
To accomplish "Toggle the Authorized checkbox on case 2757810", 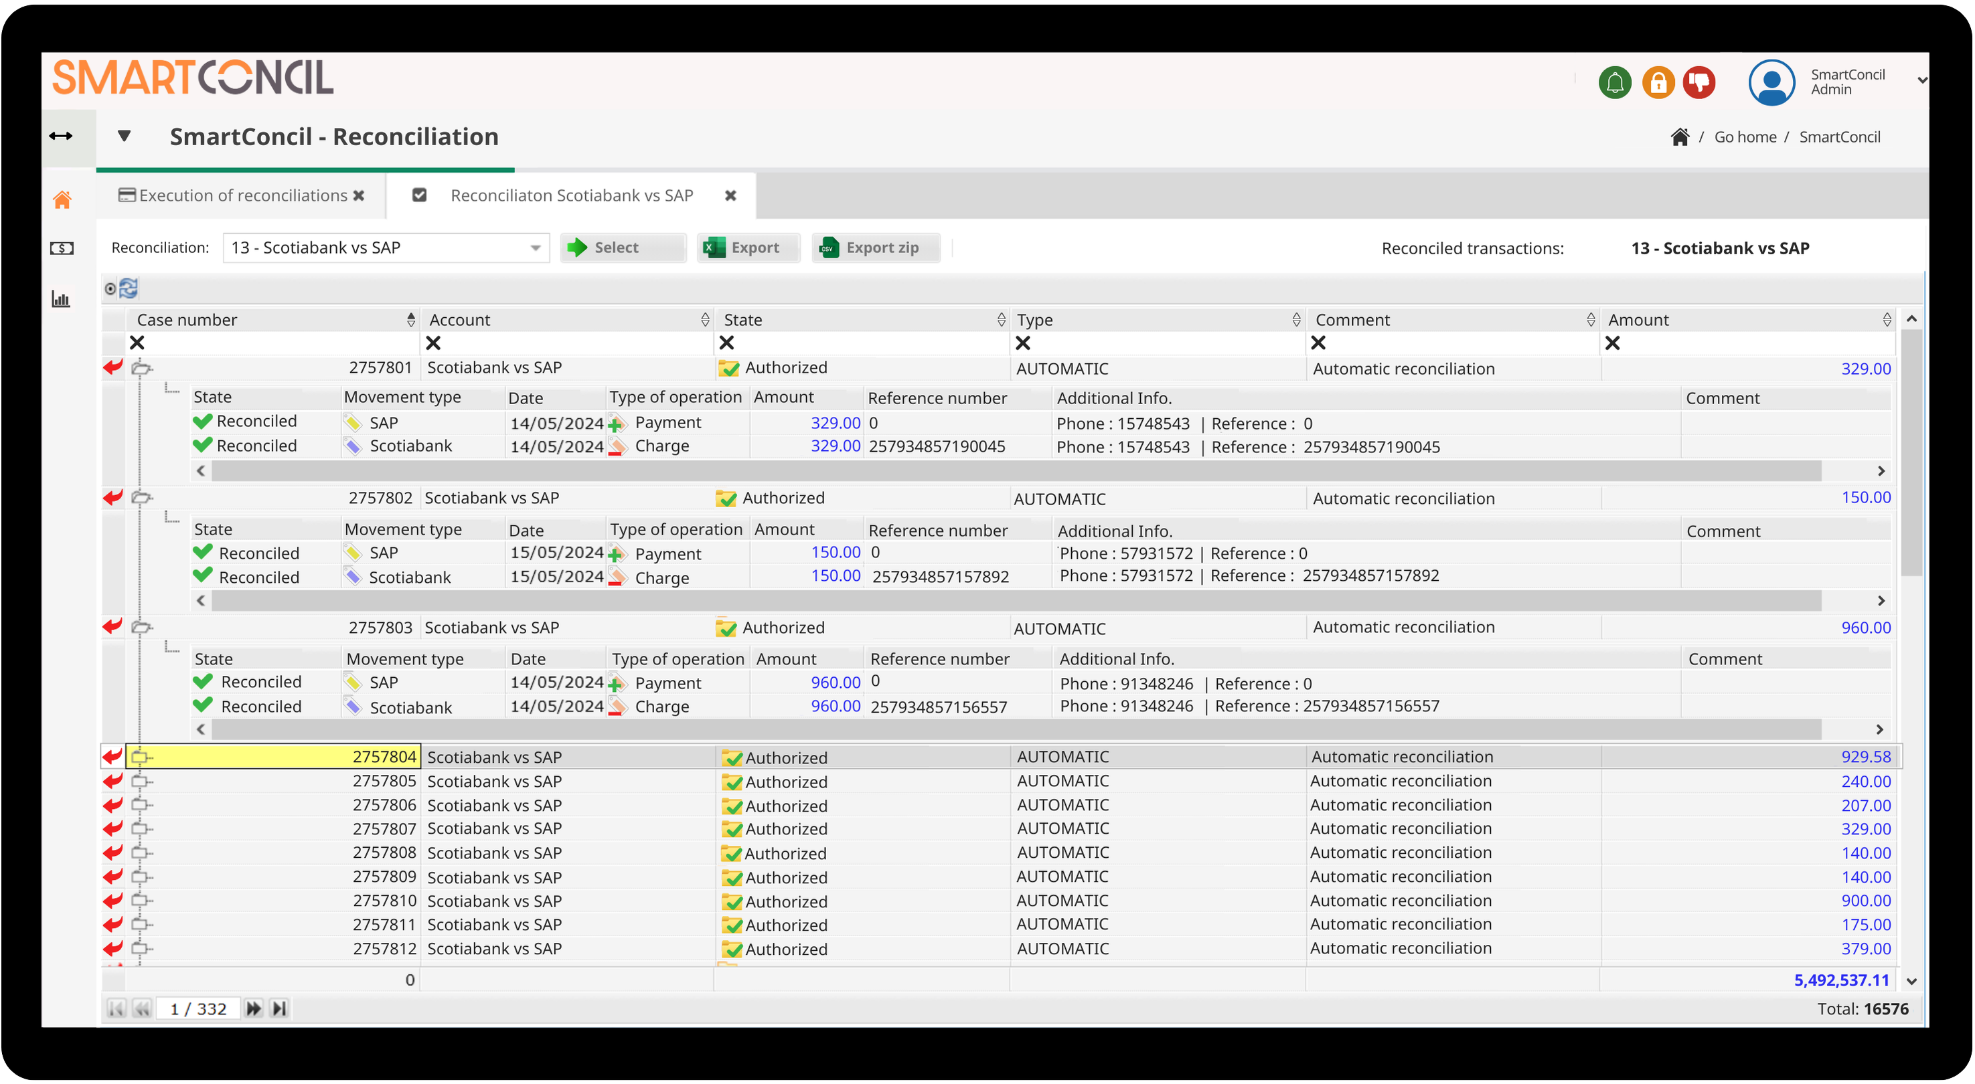I will (732, 901).
